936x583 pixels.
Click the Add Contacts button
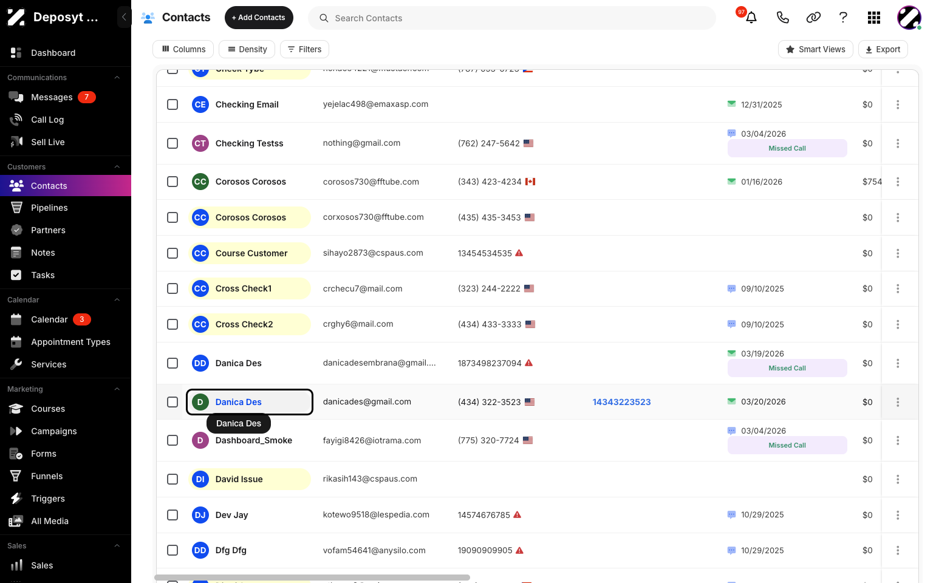click(x=259, y=18)
